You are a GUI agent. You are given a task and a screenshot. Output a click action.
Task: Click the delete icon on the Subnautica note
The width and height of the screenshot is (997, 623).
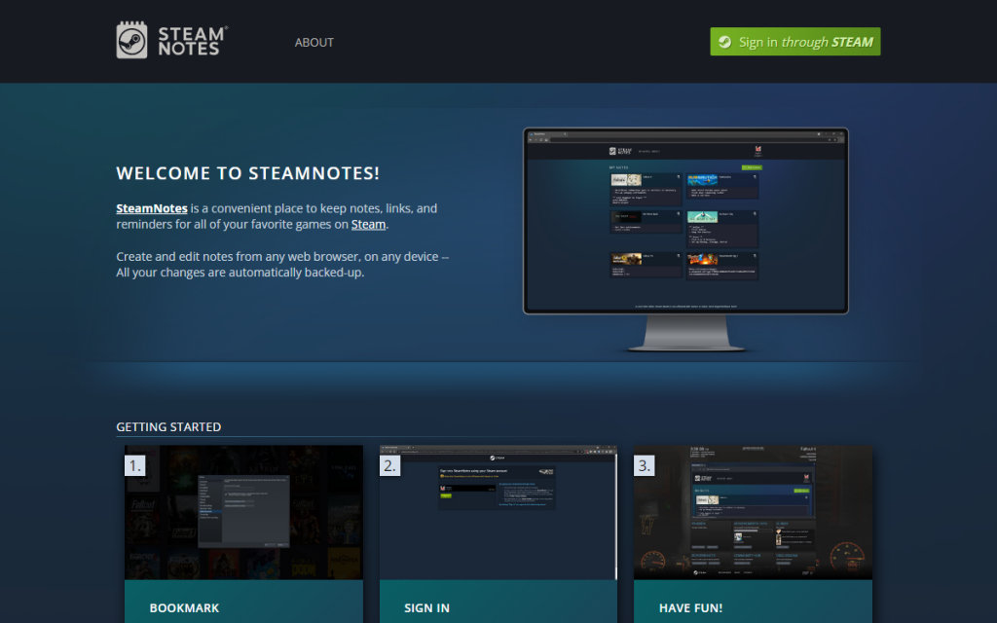click(755, 176)
